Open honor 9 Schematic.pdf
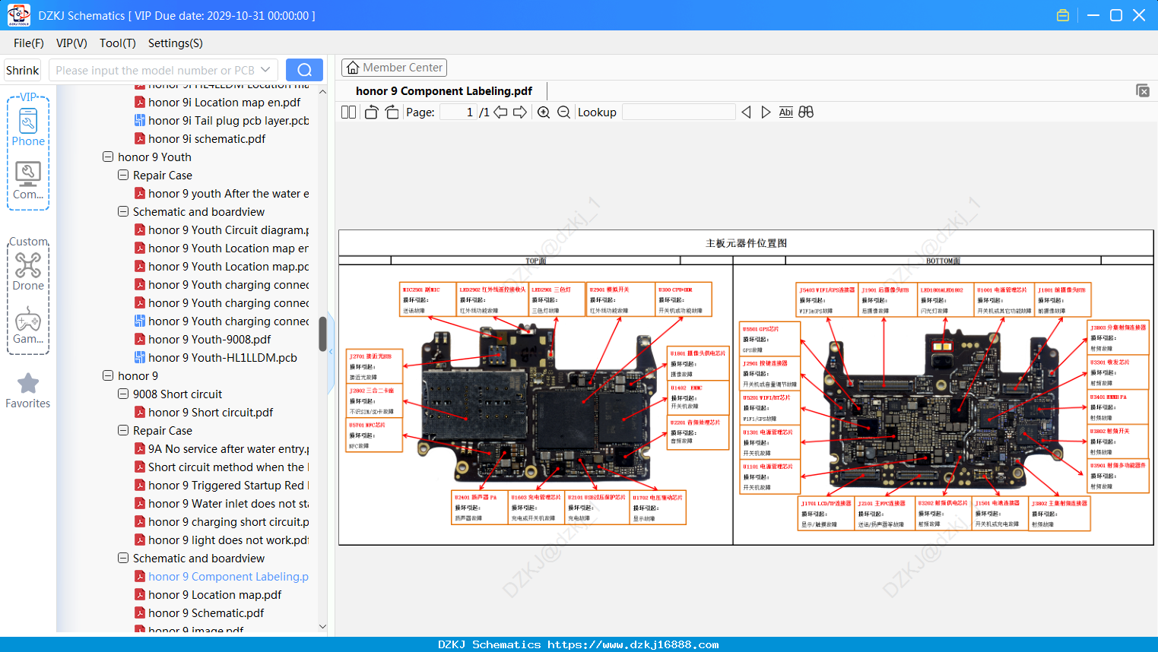The width and height of the screenshot is (1158, 652). tap(206, 612)
